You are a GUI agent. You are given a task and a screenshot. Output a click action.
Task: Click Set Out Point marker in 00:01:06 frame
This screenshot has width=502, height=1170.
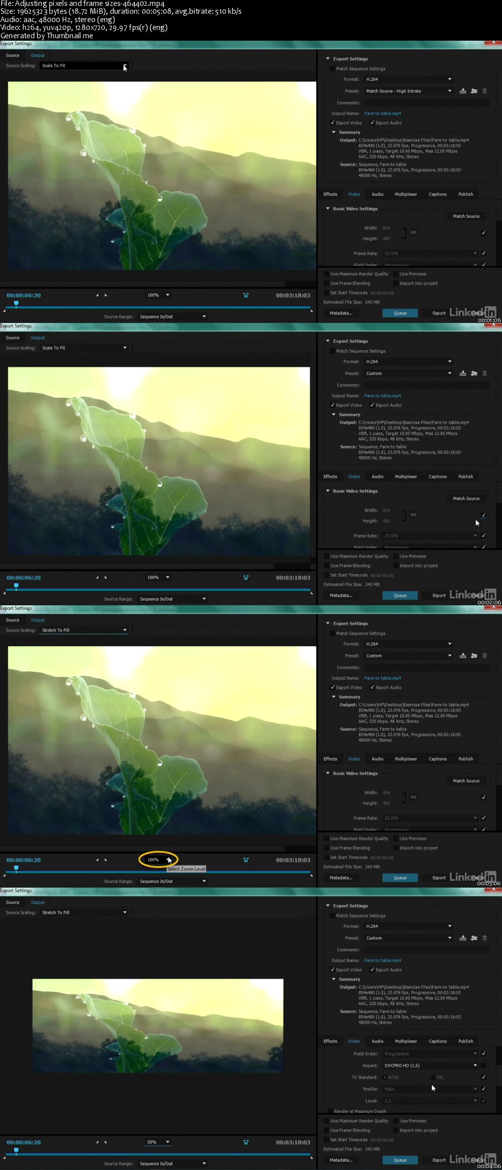106,295
